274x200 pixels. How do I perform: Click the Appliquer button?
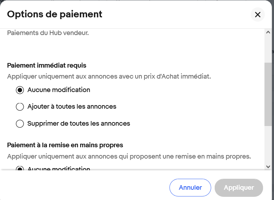click(239, 188)
